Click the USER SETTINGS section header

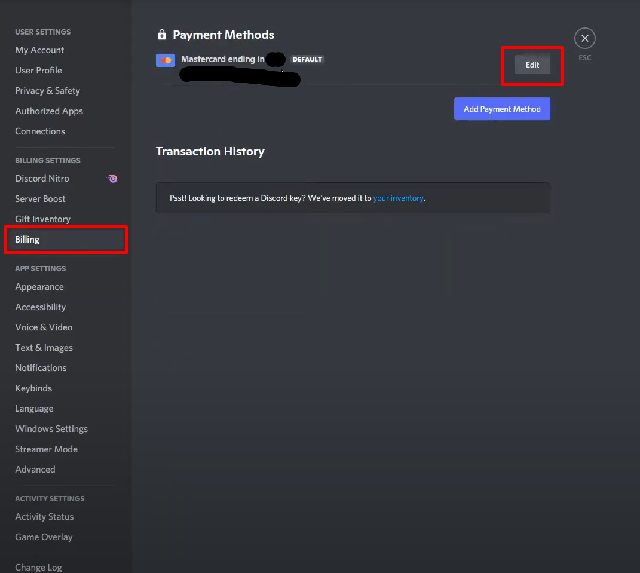point(43,32)
